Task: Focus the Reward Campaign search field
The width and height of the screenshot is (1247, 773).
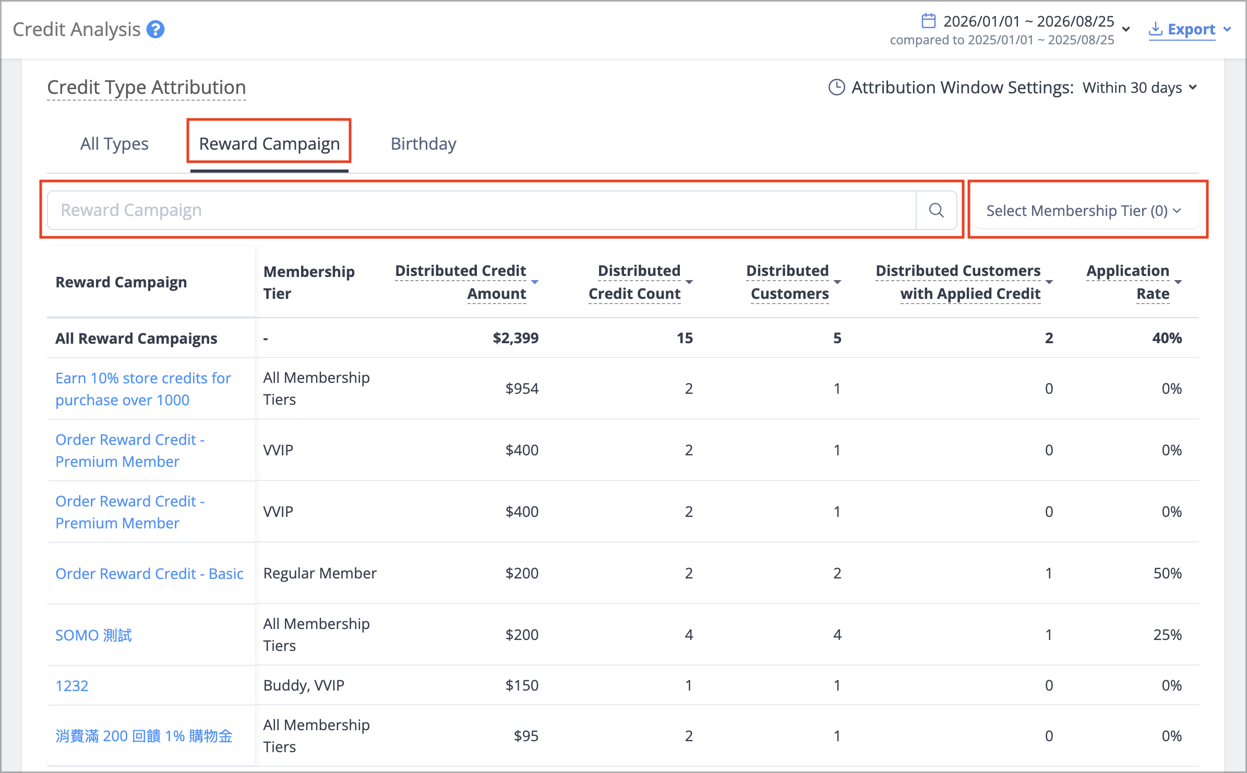Action: (x=482, y=210)
